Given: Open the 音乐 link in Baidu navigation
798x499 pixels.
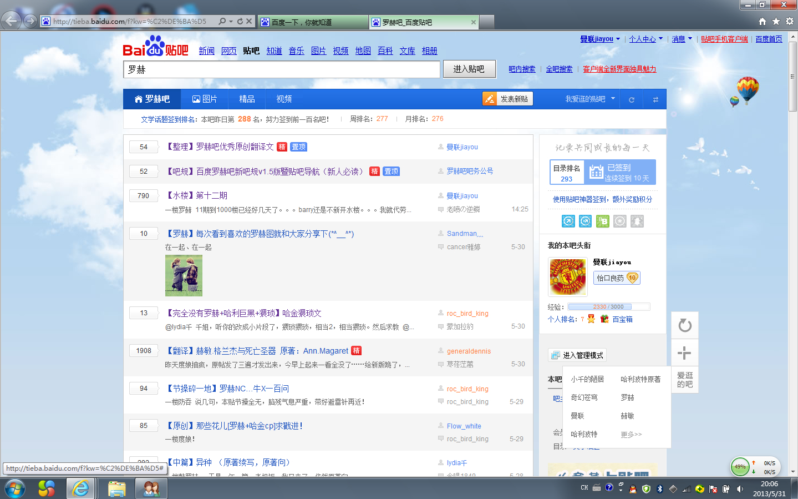Looking at the screenshot, I should pos(296,51).
